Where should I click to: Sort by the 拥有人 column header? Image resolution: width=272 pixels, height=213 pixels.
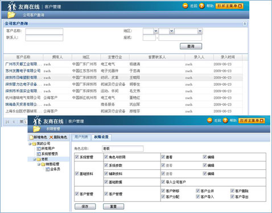tap(57, 57)
